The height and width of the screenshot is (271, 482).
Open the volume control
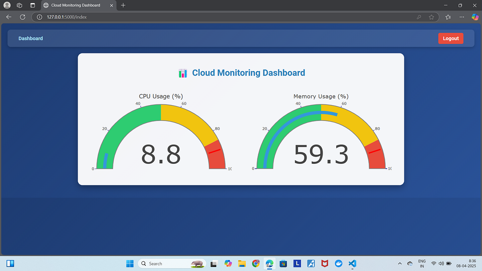click(x=441, y=264)
